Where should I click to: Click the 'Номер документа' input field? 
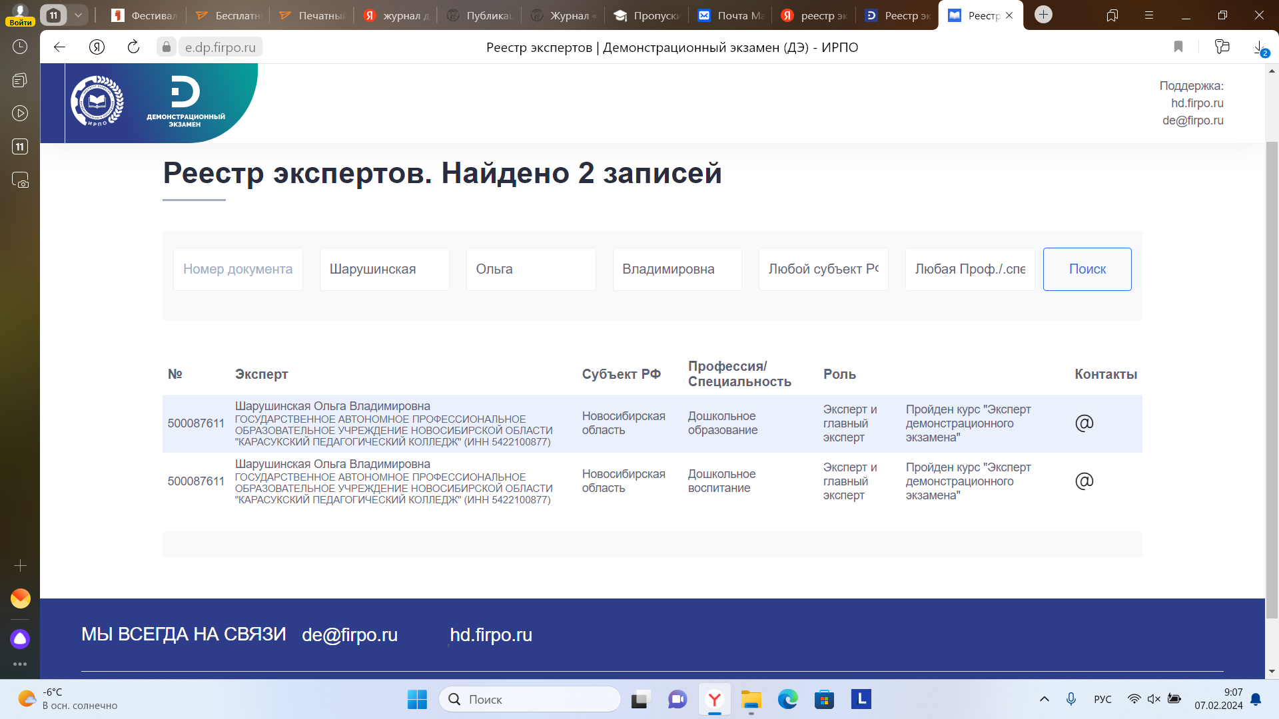coord(238,269)
